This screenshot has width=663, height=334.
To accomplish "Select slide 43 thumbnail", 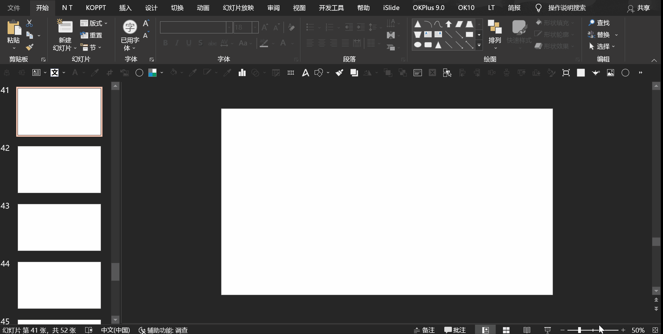I will coord(59,227).
